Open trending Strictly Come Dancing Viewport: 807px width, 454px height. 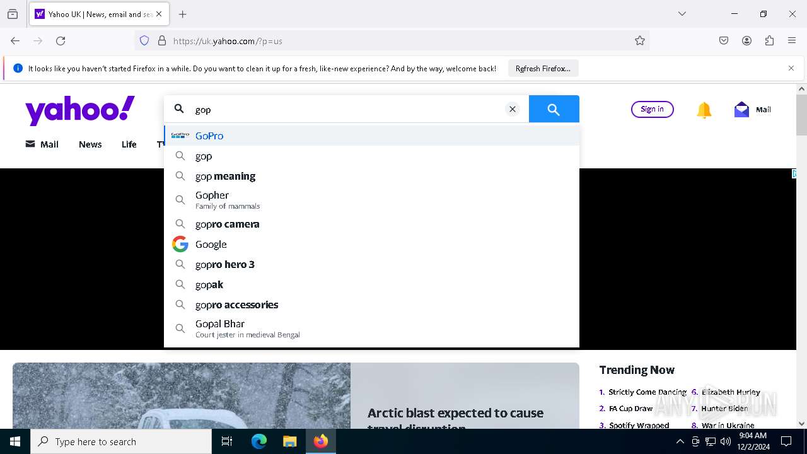pos(647,392)
